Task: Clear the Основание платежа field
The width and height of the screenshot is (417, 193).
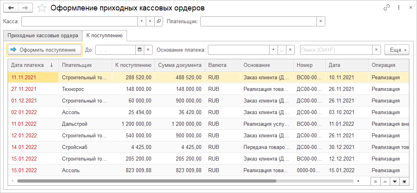Action: (290, 50)
